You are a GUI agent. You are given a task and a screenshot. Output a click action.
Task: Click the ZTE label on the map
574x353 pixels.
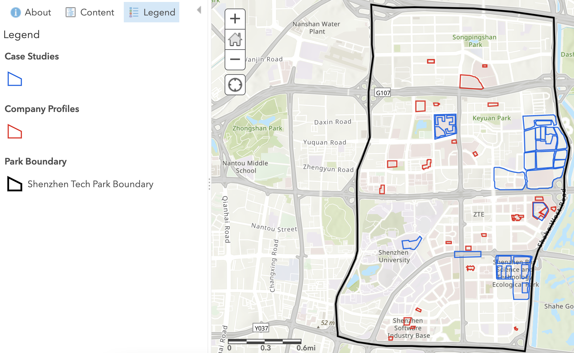[478, 214]
